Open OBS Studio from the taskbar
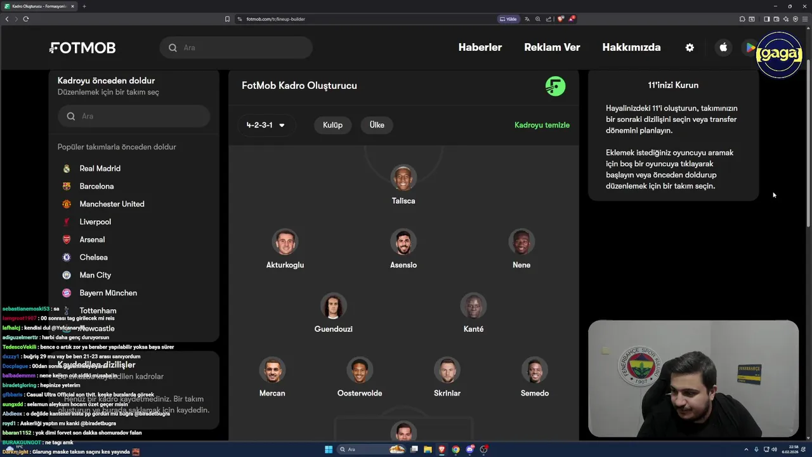 click(x=484, y=449)
